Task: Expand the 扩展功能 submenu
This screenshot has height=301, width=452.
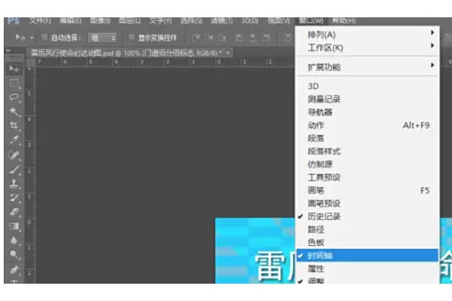Action: [x=368, y=67]
